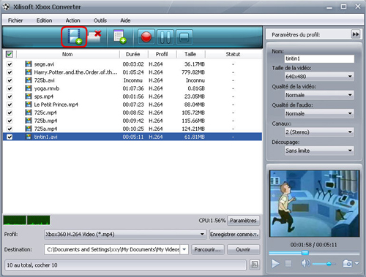Screen dimensions: 366x277
Task: Click the file icon of 725c.mp4
Action: point(29,113)
